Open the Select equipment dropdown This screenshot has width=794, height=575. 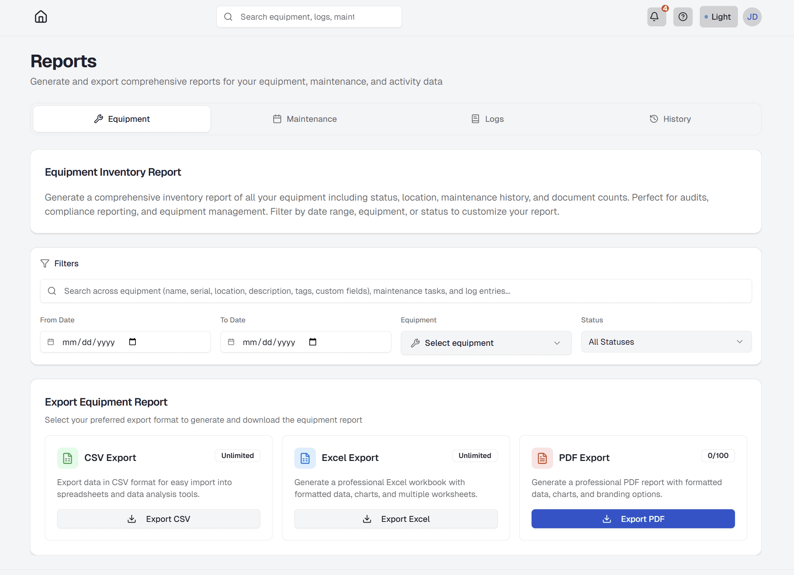click(x=486, y=342)
